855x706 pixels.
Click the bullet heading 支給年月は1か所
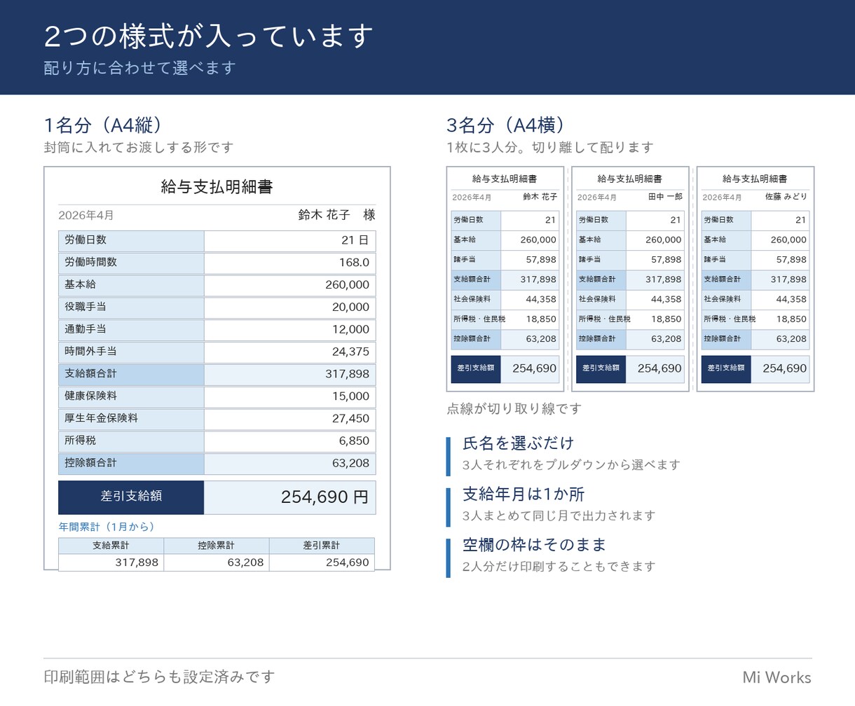pyautogui.click(x=524, y=494)
